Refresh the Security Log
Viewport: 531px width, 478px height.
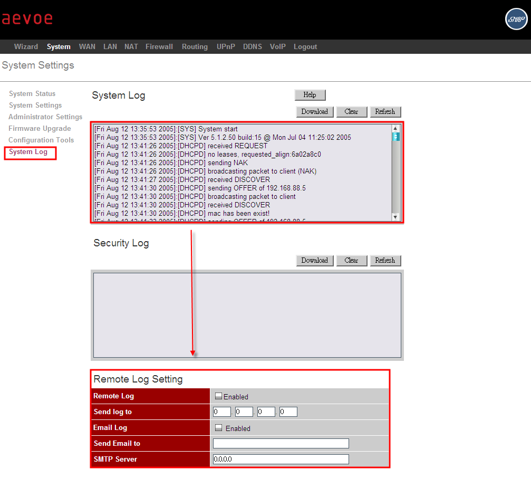385,261
